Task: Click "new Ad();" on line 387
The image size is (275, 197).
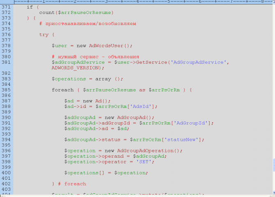Action: click(97, 101)
